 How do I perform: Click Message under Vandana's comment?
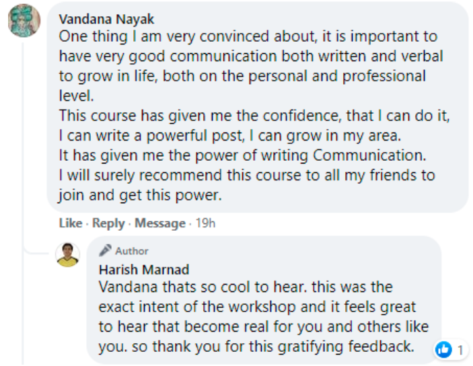coord(159,223)
